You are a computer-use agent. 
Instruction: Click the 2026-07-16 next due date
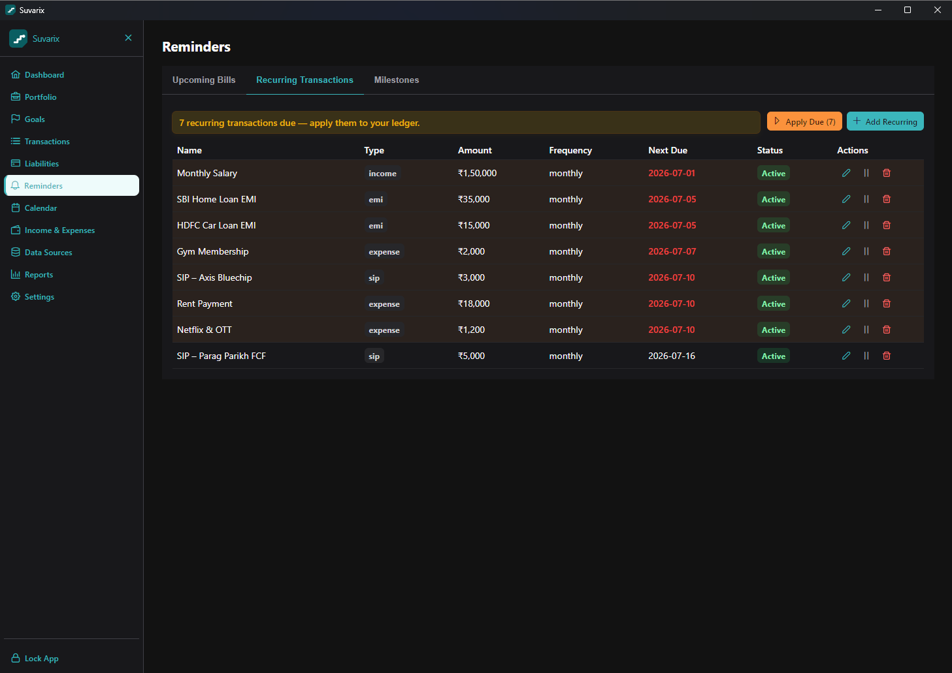tap(672, 356)
